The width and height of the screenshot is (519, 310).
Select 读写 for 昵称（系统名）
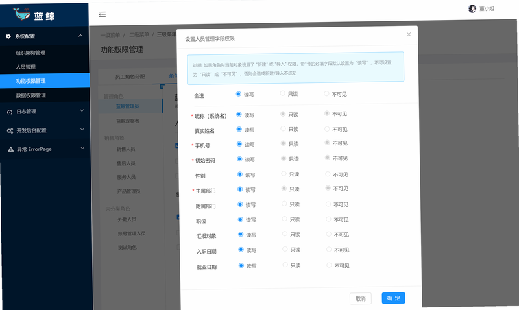[239, 115]
